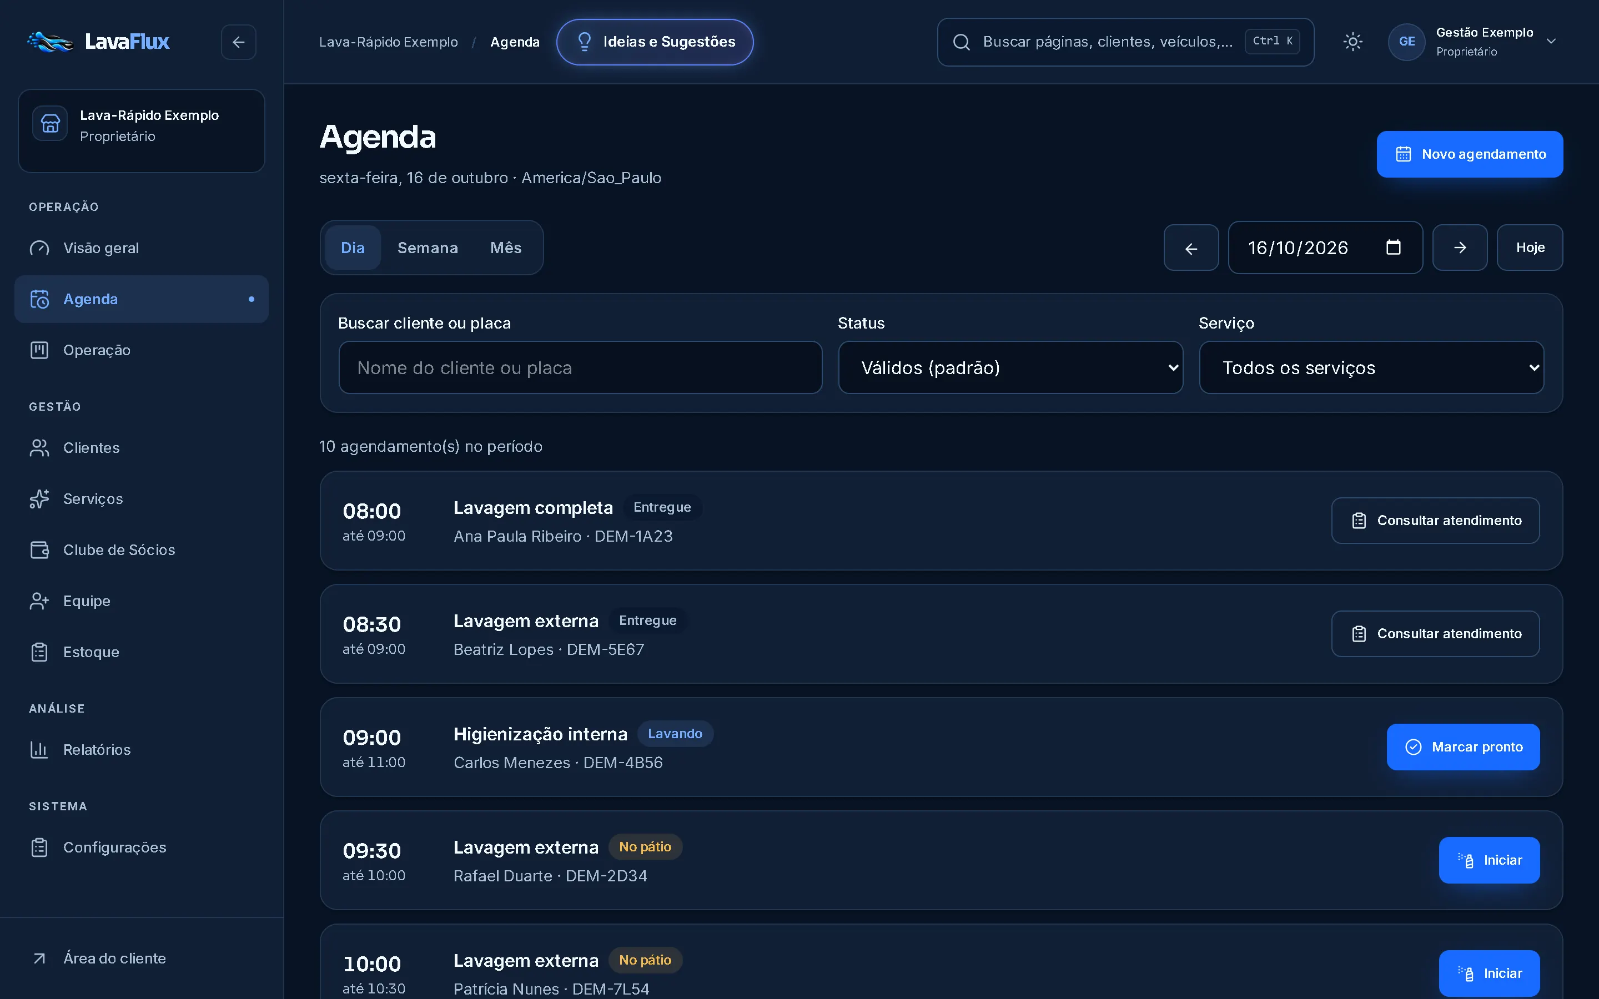1599x999 pixels.
Task: Go to next day arrow
Action: (x=1460, y=248)
